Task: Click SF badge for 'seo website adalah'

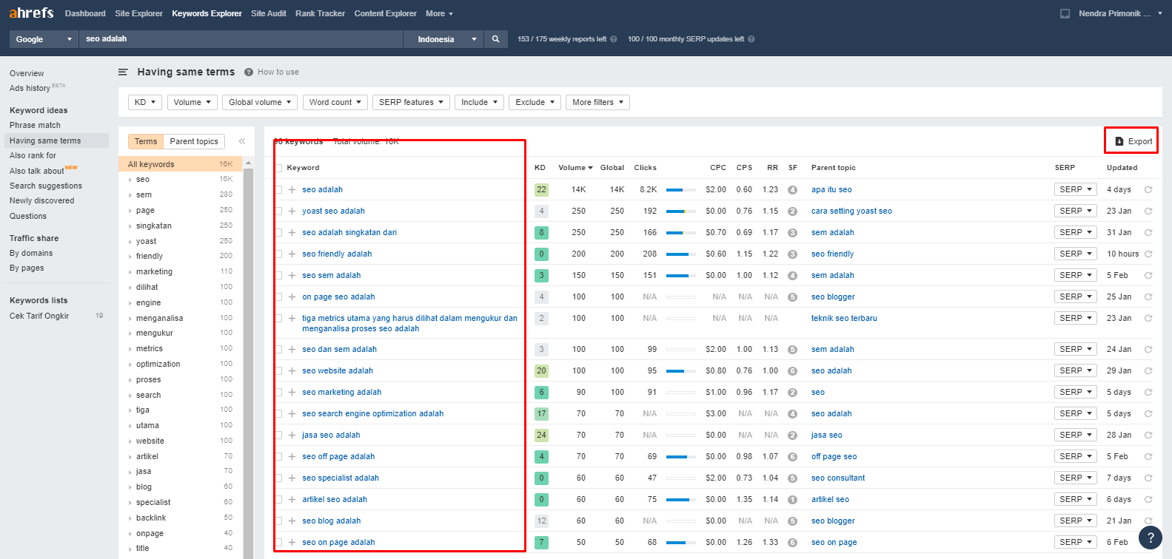Action: coord(793,371)
